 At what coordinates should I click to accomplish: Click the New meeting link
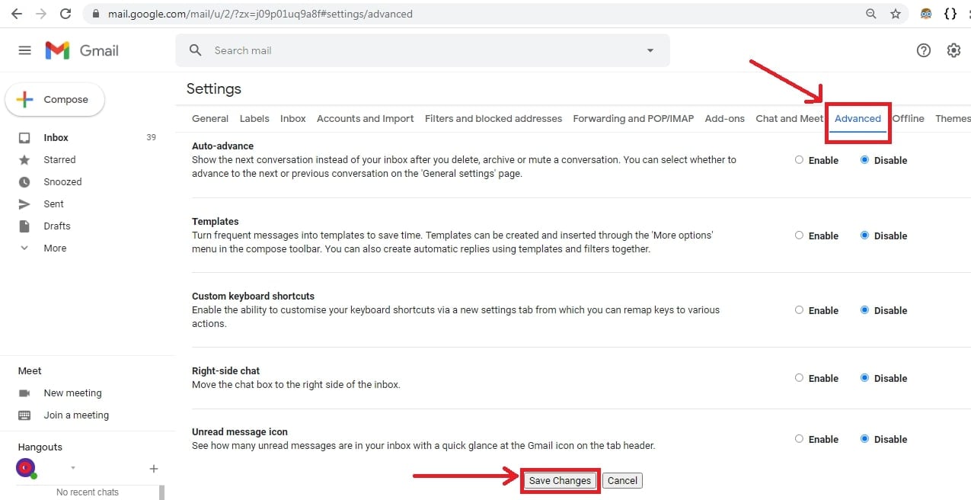(x=72, y=393)
